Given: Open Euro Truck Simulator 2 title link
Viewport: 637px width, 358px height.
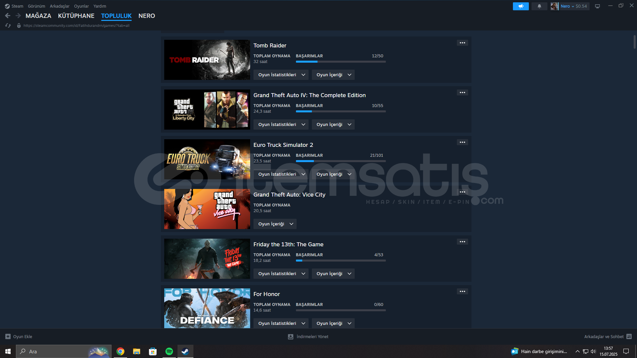Looking at the screenshot, I should pos(283,145).
